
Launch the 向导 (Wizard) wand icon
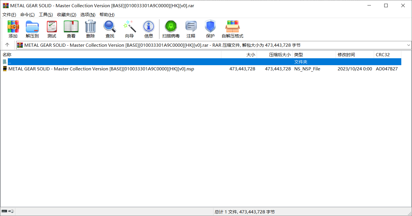129,27
